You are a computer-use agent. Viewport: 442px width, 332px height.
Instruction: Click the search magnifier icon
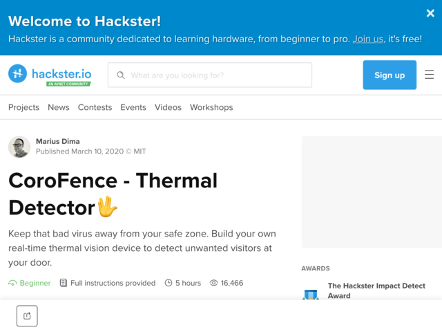coord(121,75)
